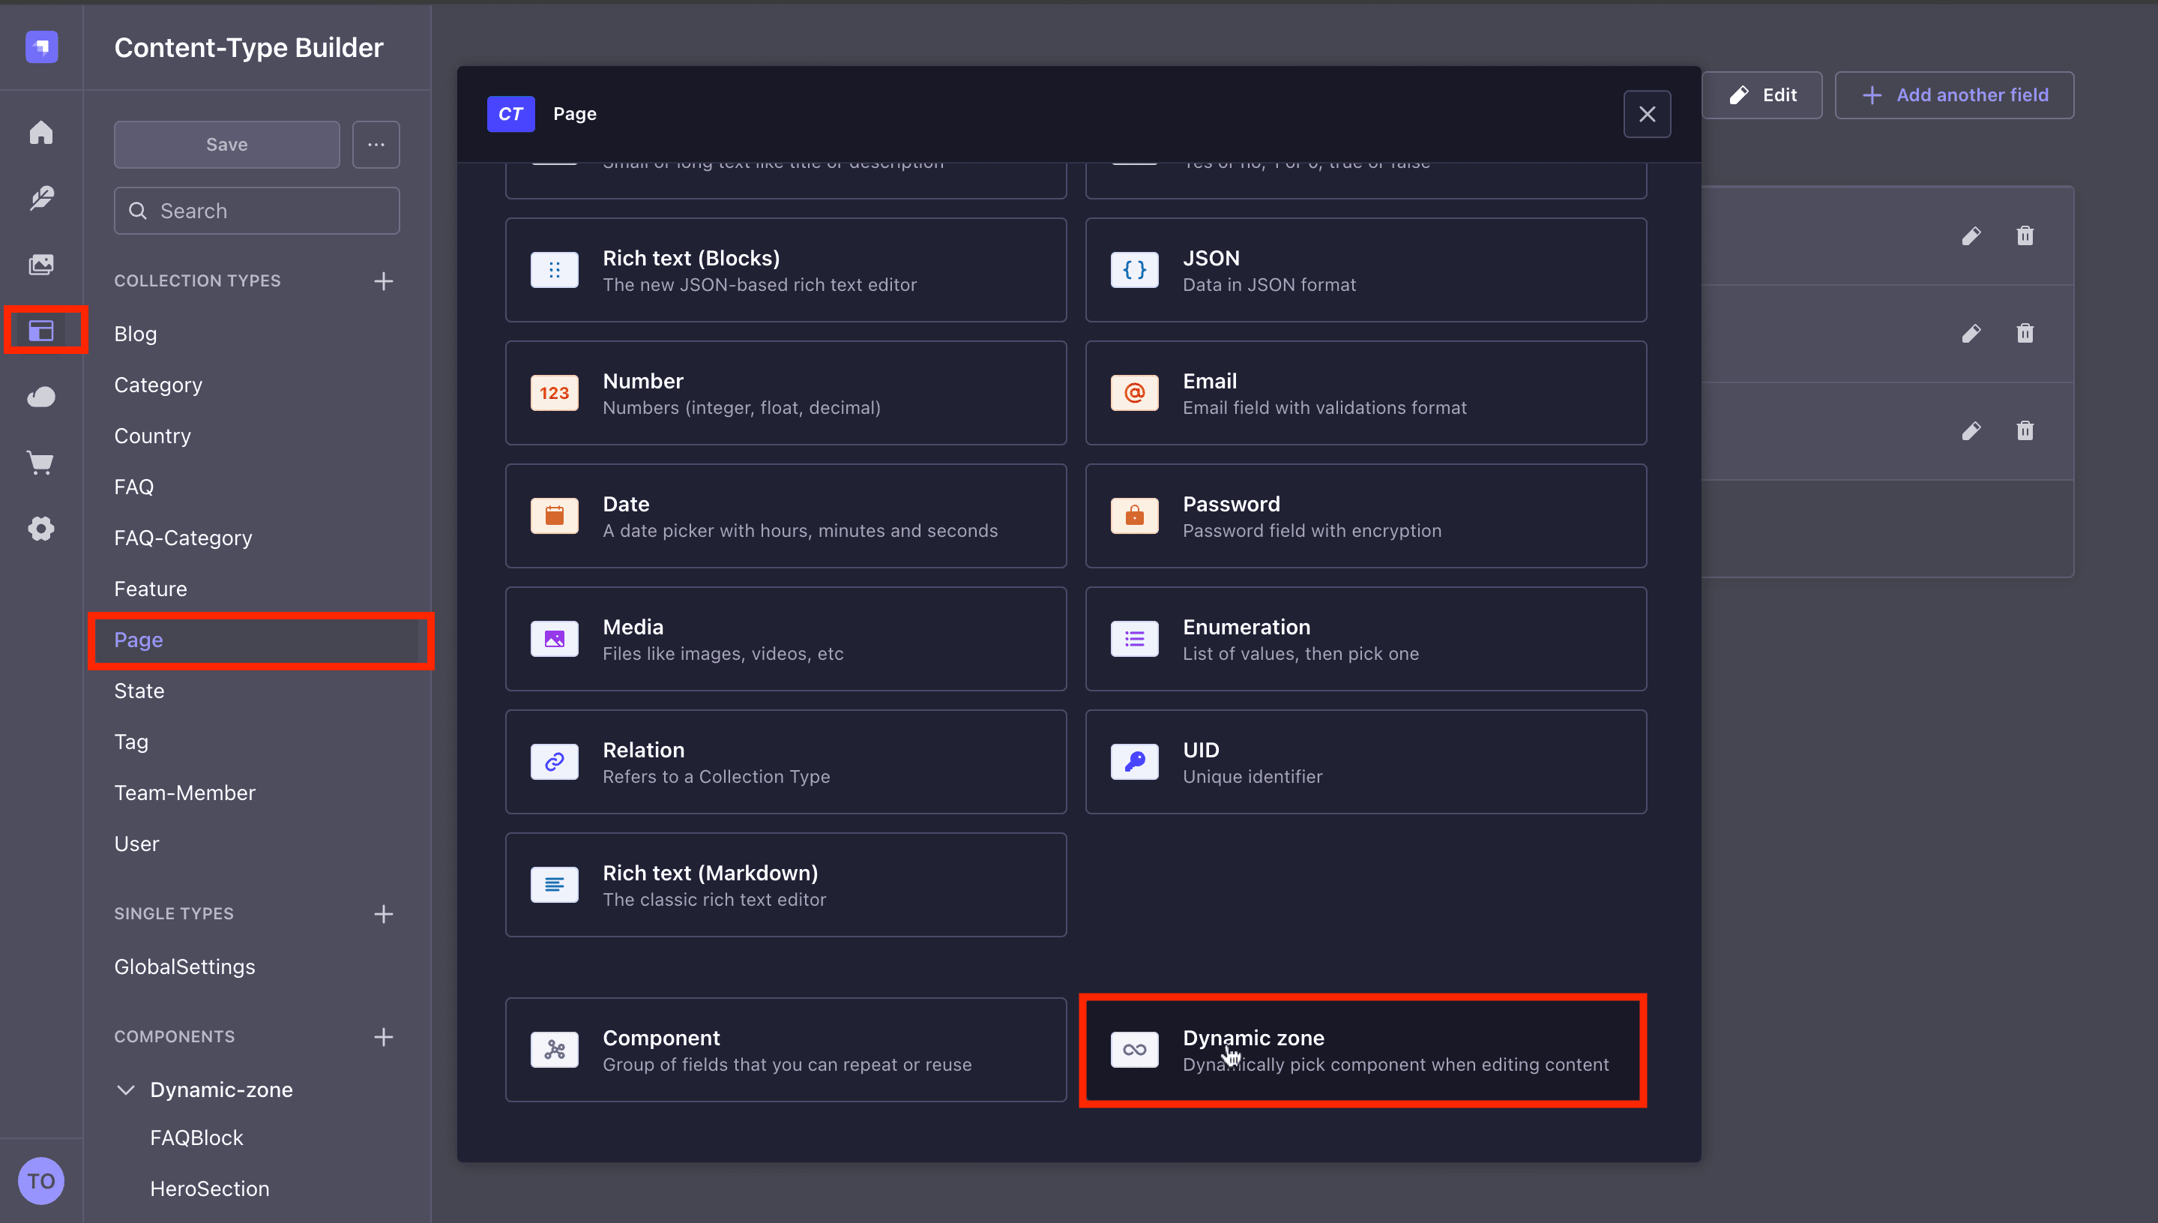Choose the Rich text (Markdown) field

tap(786, 885)
